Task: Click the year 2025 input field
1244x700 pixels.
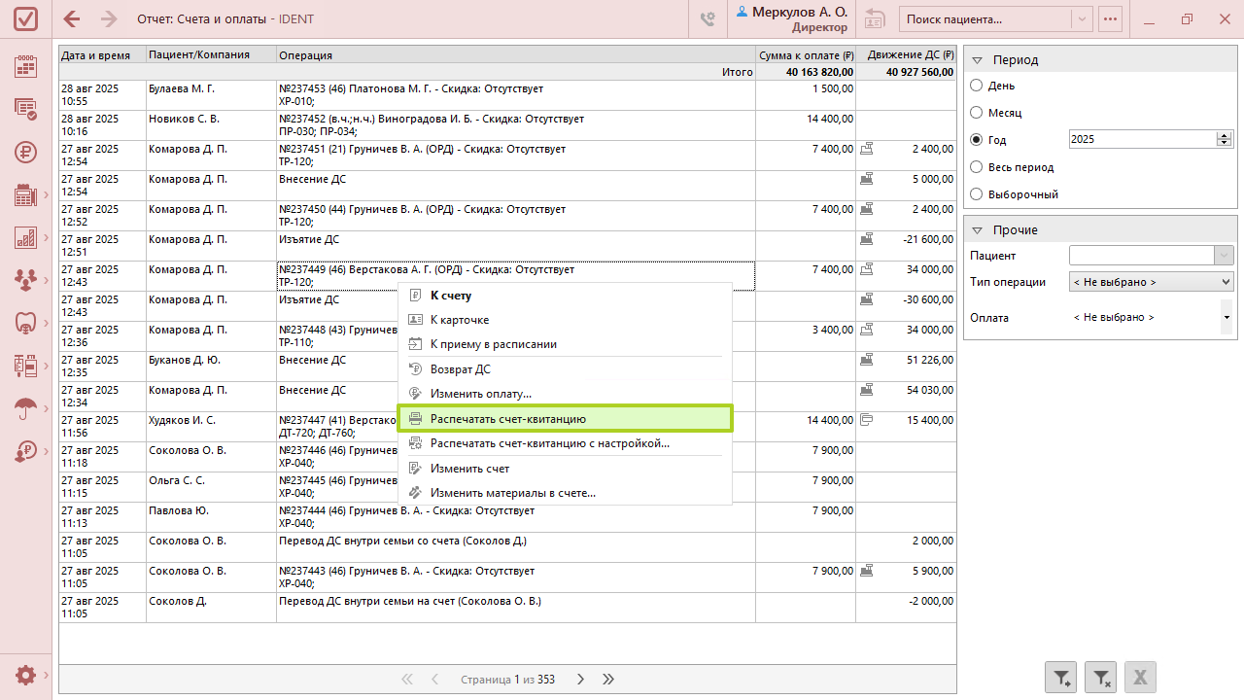Action: (1142, 139)
